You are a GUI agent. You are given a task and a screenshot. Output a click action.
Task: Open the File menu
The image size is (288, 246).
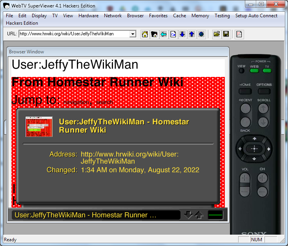click(x=9, y=16)
